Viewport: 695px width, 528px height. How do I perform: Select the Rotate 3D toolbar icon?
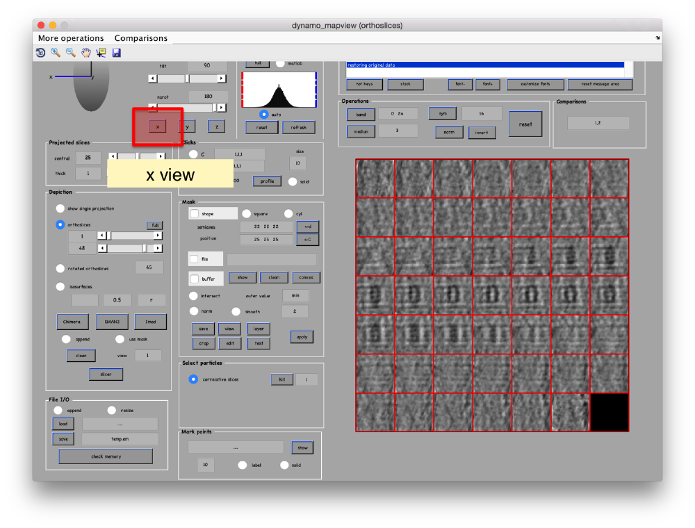[x=40, y=53]
